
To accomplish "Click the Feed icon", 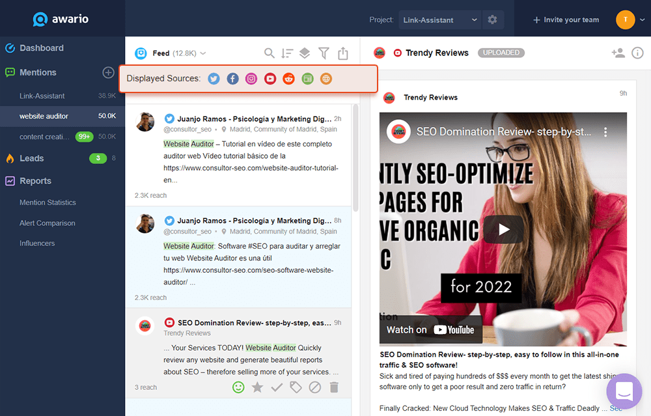I will click(x=141, y=53).
